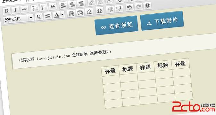Open the text color picker arrow

coord(63,14)
